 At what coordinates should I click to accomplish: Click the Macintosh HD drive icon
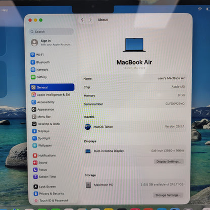coord(88,185)
